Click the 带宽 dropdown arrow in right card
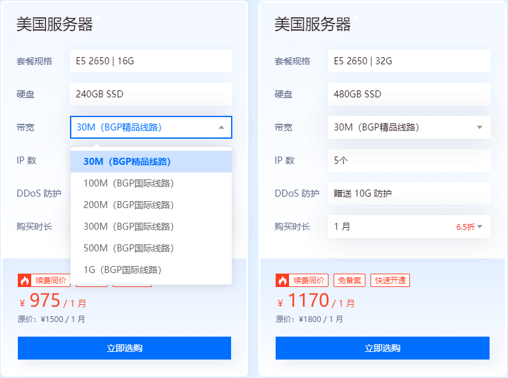The image size is (508, 378). (x=480, y=127)
